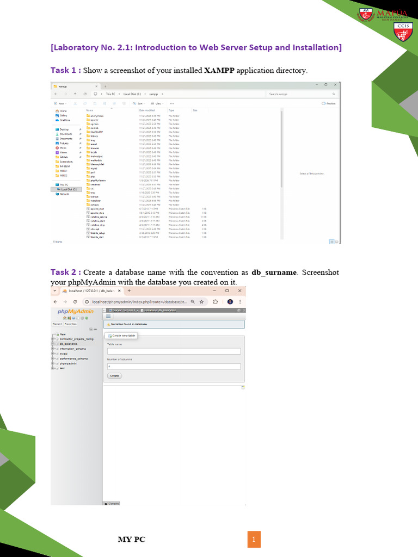Switch to the Favorites tab in phpMyAdmin
This screenshot has width=418, height=557.
(70, 324)
